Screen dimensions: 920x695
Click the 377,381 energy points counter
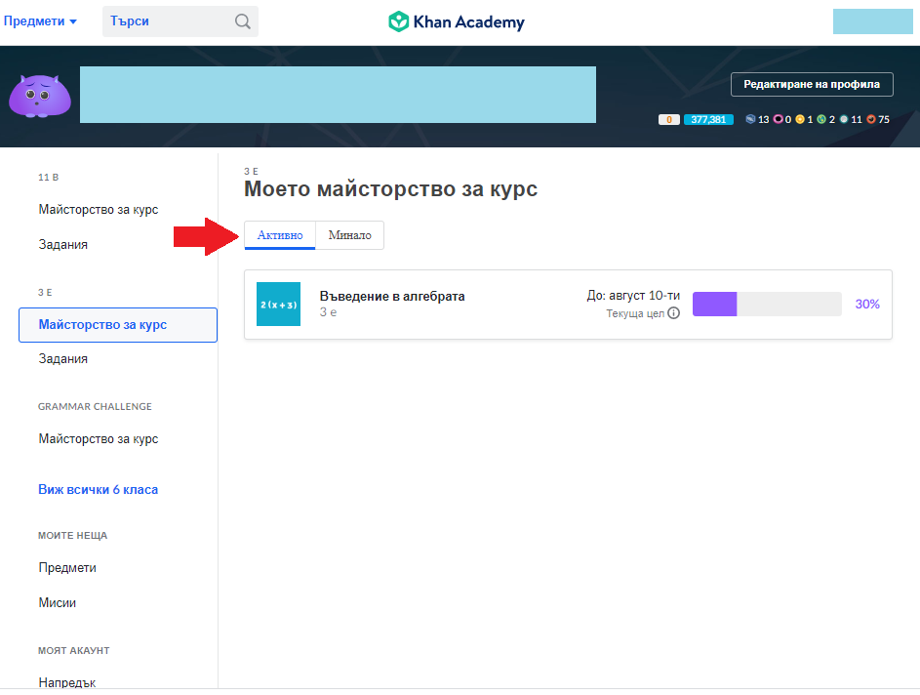(707, 119)
